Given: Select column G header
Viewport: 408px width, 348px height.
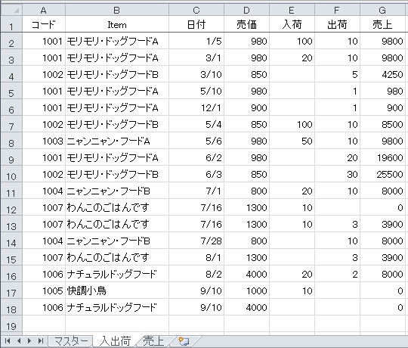Looking at the screenshot, I should point(383,10).
